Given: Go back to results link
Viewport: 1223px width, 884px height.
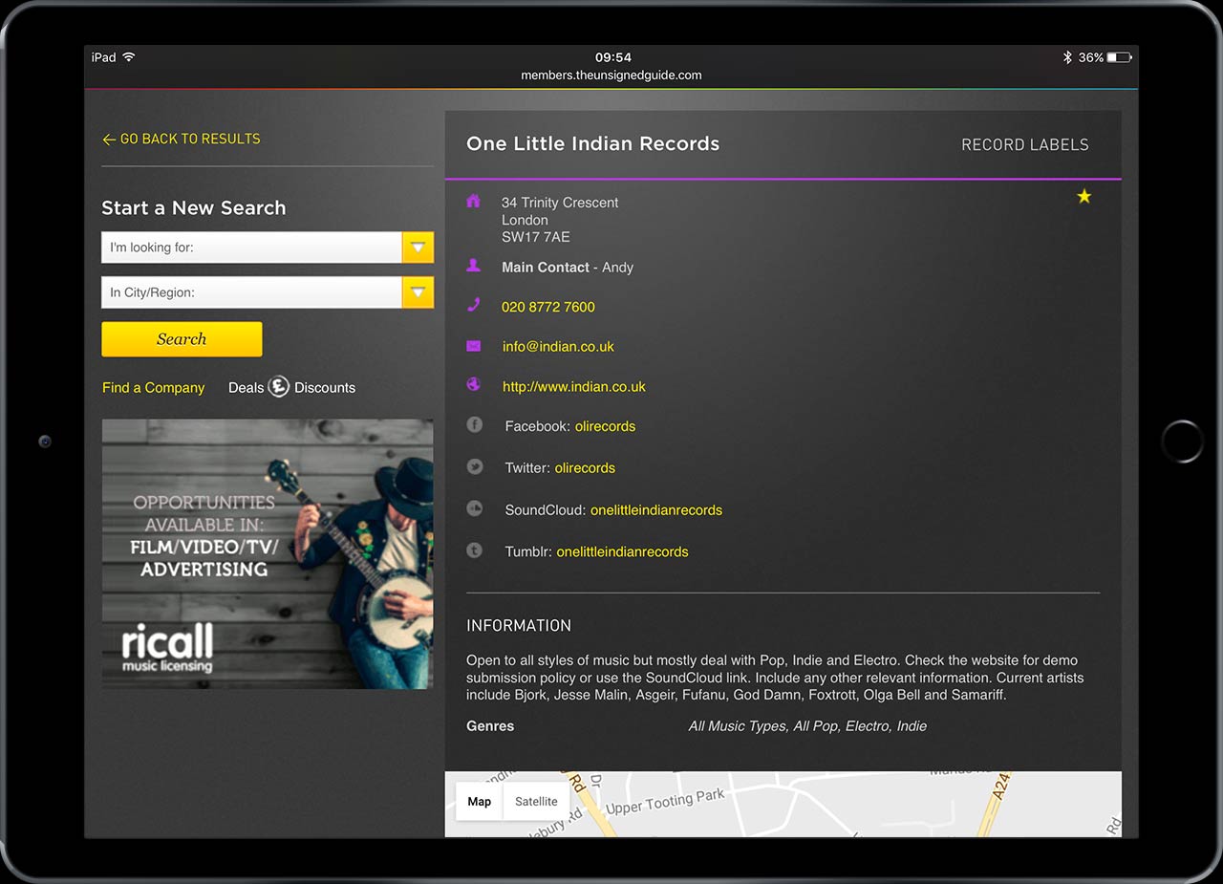Looking at the screenshot, I should [182, 139].
